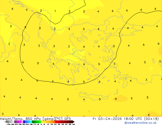Click the Height/Temp. 850 hPa title text
The width and height of the screenshot is (162, 125).
20,119
